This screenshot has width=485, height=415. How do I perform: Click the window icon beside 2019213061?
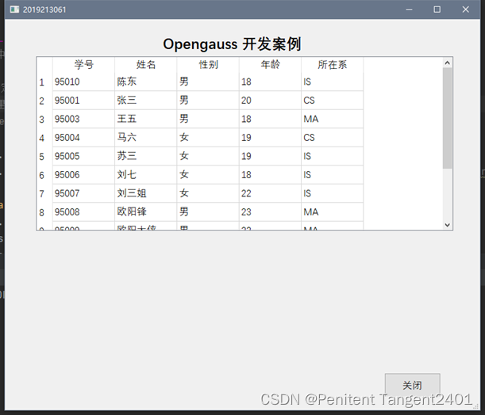point(14,10)
